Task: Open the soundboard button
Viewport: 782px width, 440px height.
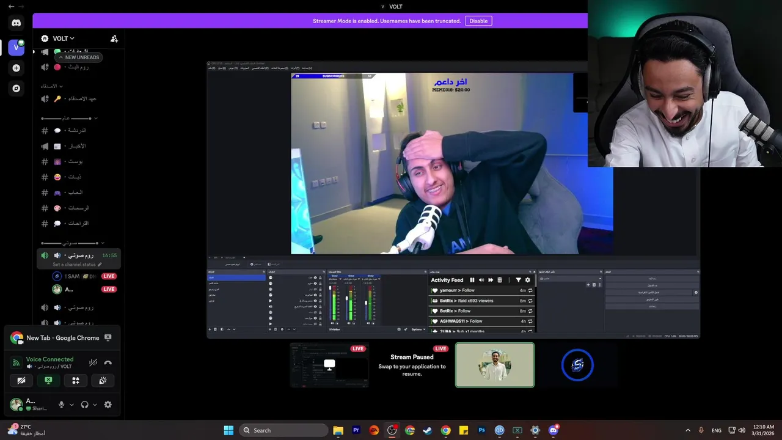Action: 103,380
